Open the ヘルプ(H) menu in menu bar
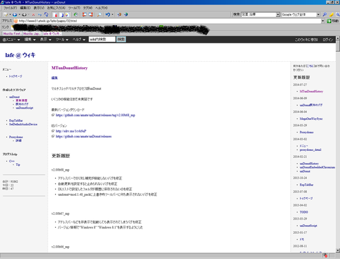This screenshot has width=340, height=259. pos(101,8)
